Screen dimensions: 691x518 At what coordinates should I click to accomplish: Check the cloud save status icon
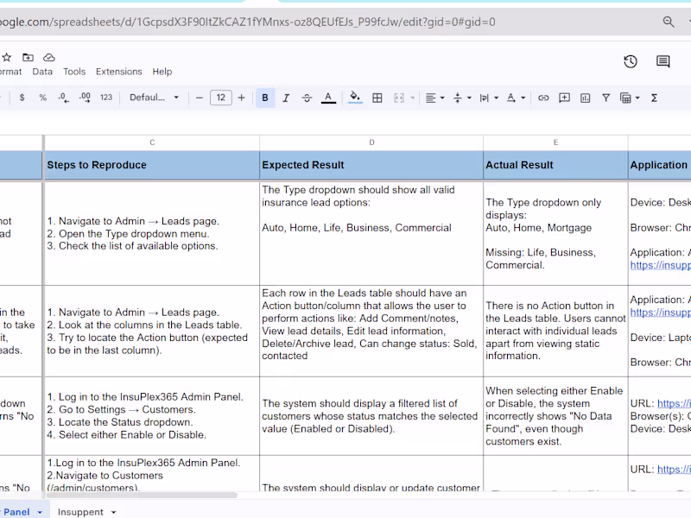tap(49, 57)
